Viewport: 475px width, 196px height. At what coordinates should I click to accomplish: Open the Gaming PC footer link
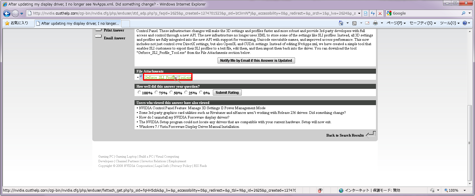[106, 157]
